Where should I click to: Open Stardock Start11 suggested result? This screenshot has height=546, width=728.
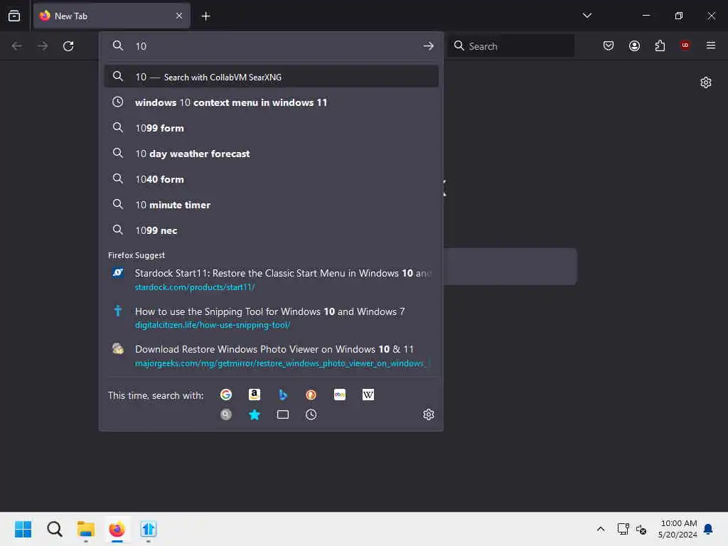(271, 279)
